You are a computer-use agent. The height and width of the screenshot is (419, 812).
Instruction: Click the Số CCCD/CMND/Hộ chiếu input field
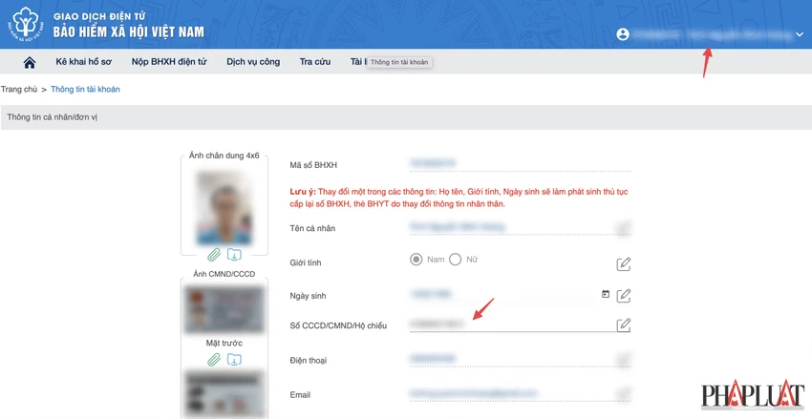pyautogui.click(x=510, y=325)
